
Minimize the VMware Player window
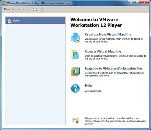pos(131,2)
